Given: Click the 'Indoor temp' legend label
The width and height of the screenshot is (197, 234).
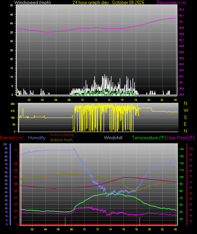Looking at the screenshot, I should pos(62,135).
